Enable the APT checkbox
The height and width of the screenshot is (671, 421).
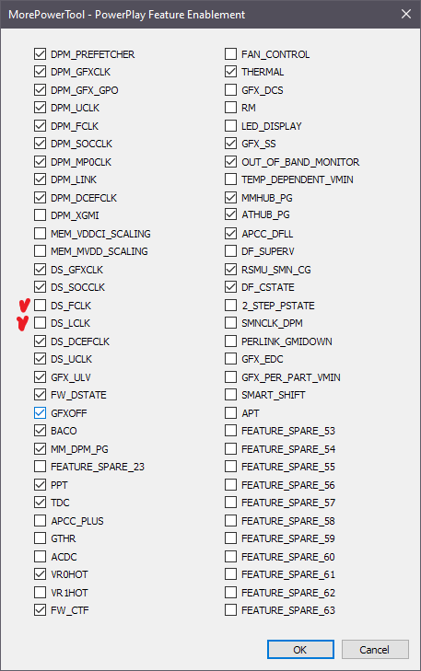(x=231, y=413)
